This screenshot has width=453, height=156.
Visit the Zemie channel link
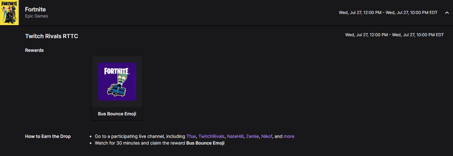pyautogui.click(x=253, y=136)
